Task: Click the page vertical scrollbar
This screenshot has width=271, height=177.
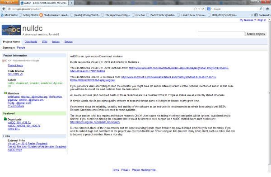Action: pos(269,93)
